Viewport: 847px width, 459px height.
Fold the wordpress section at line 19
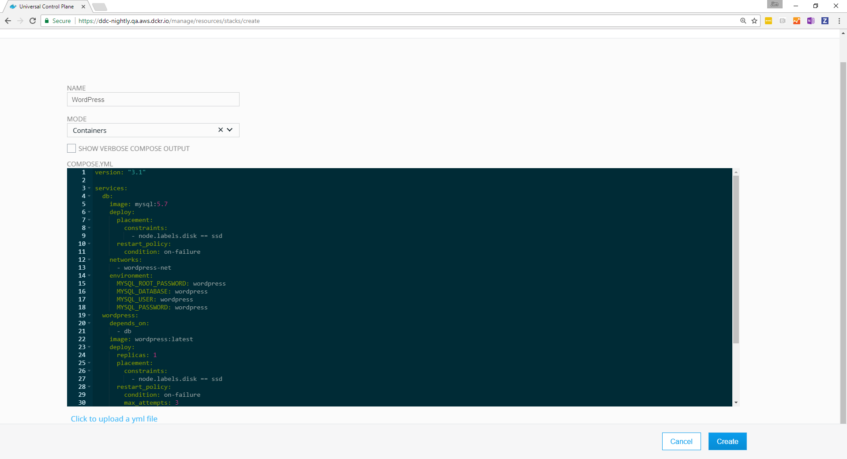[x=89, y=316]
